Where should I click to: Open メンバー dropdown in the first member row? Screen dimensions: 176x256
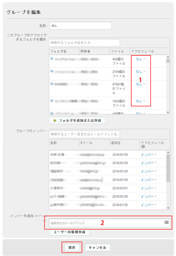tap(148, 154)
